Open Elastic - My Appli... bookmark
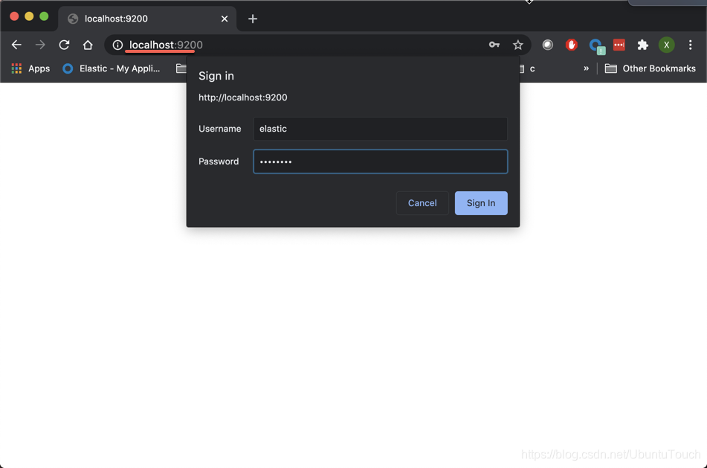 [112, 68]
